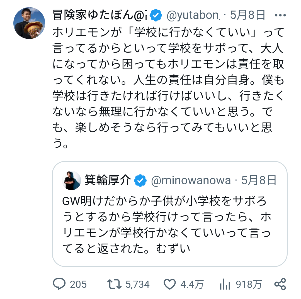
Task: Click the retweet arrows icon
Action: 115,284
